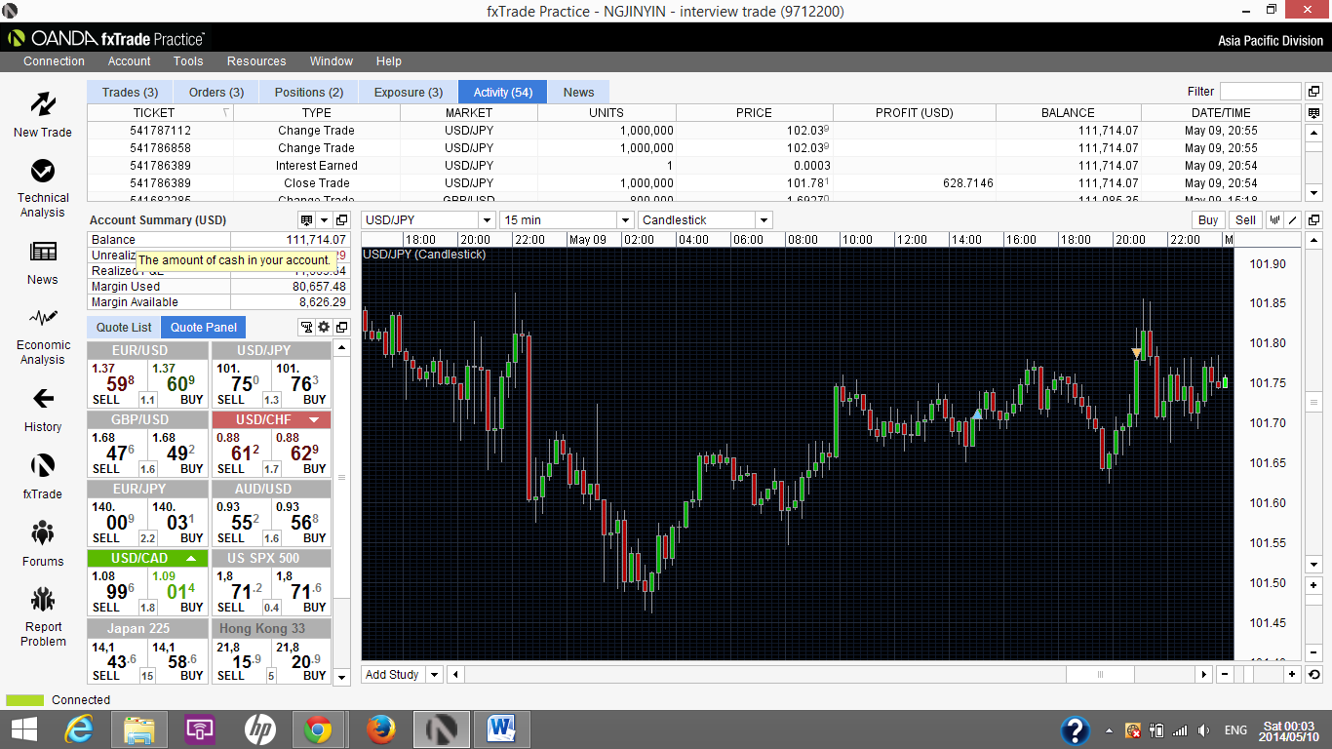Switch to the News tab
The width and height of the screenshot is (1332, 749).
point(578,92)
